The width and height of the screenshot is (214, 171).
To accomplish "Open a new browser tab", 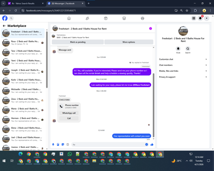I will (89, 3).
